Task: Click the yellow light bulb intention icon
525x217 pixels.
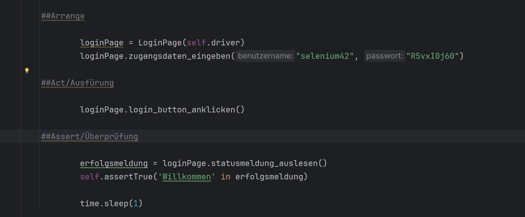Action: coord(27,70)
